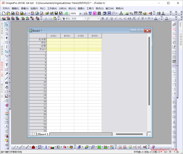This screenshot has width=183, height=154.
Task: Click the Add New Columns icon
Action: tap(150, 13)
